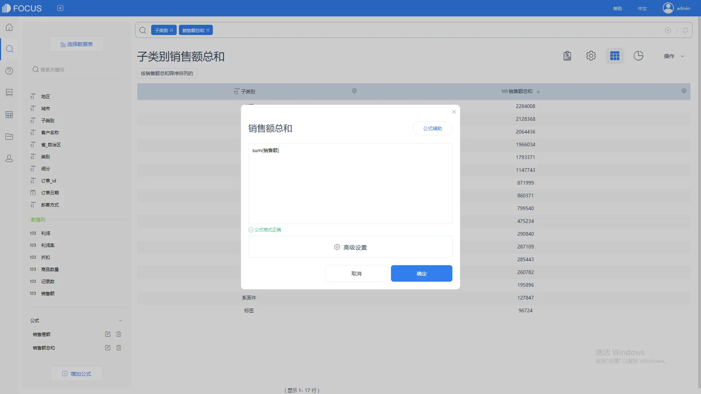Collapse the 公式 section chevron
The height and width of the screenshot is (394, 701).
(x=120, y=321)
